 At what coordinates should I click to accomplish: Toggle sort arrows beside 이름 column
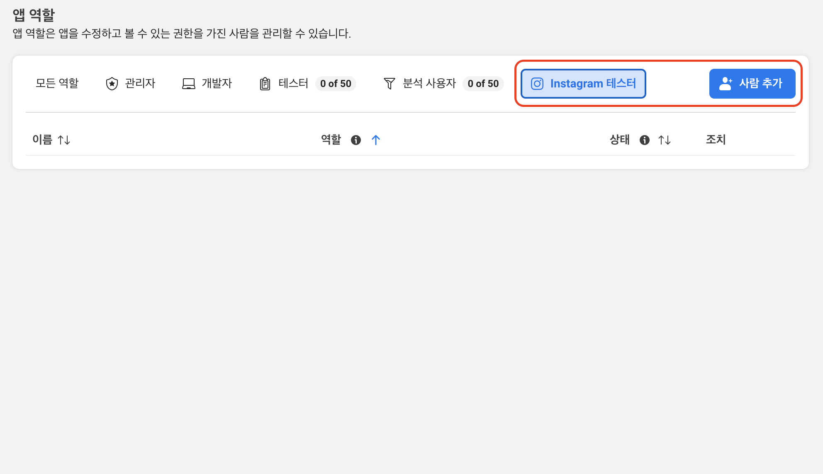[64, 140]
